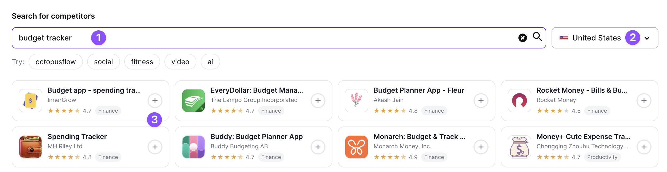Click the EveryDollar green app thumbnail
This screenshot has height=172, width=667.
pos(193,101)
